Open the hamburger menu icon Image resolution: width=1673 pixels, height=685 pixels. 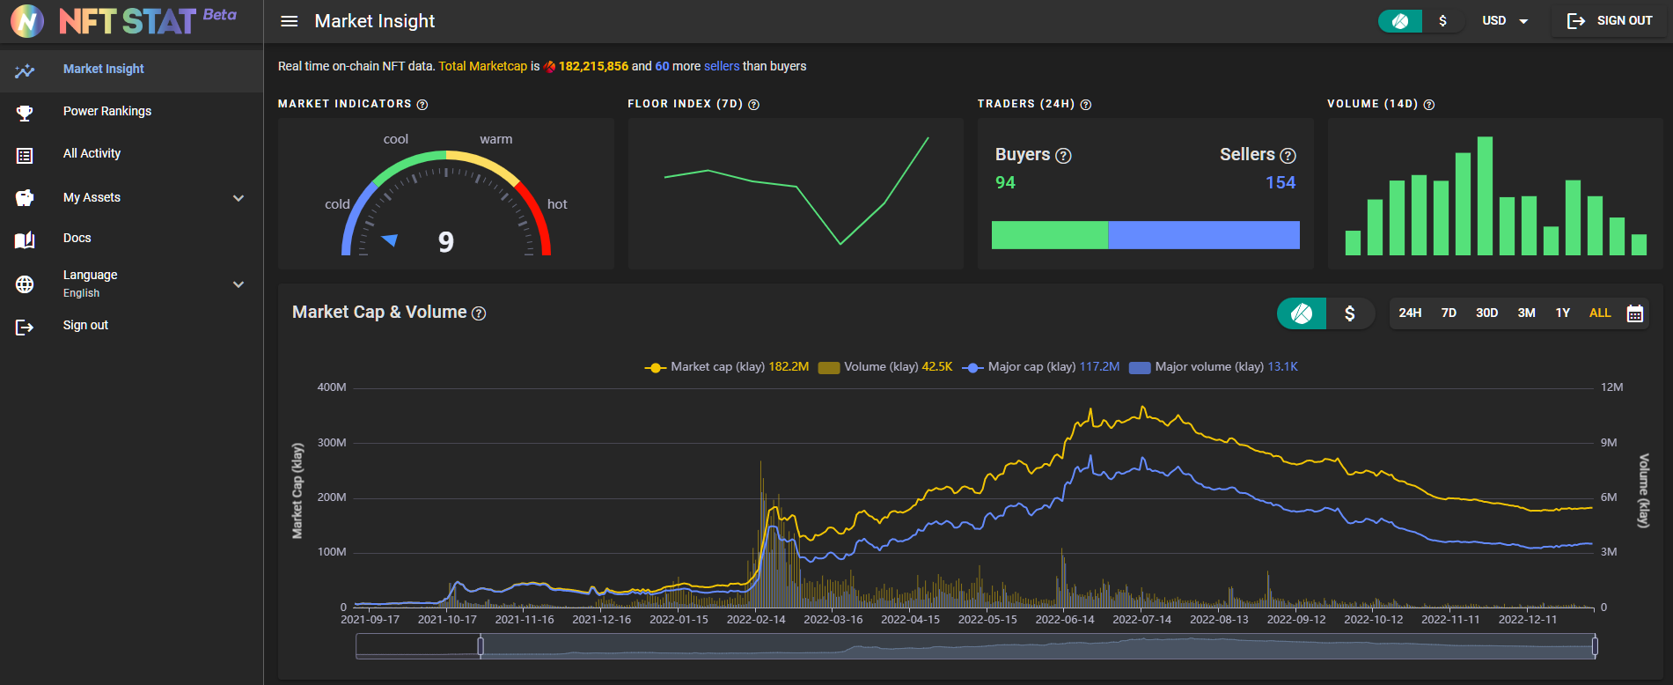coord(289,21)
